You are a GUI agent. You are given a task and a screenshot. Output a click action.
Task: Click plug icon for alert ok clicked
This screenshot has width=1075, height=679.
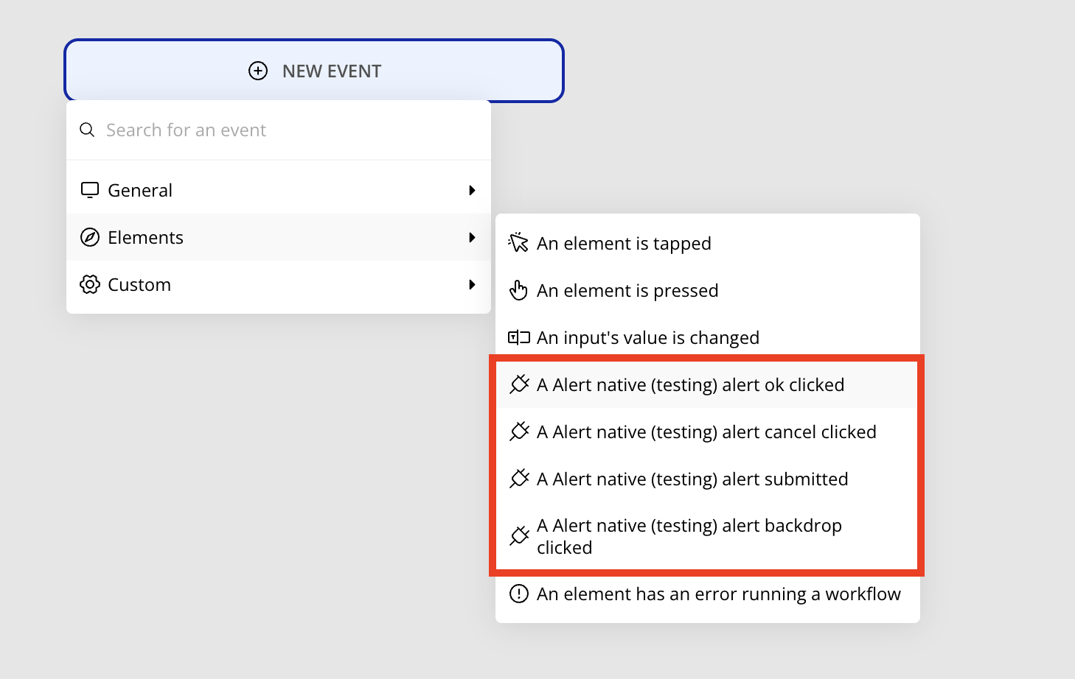519,384
